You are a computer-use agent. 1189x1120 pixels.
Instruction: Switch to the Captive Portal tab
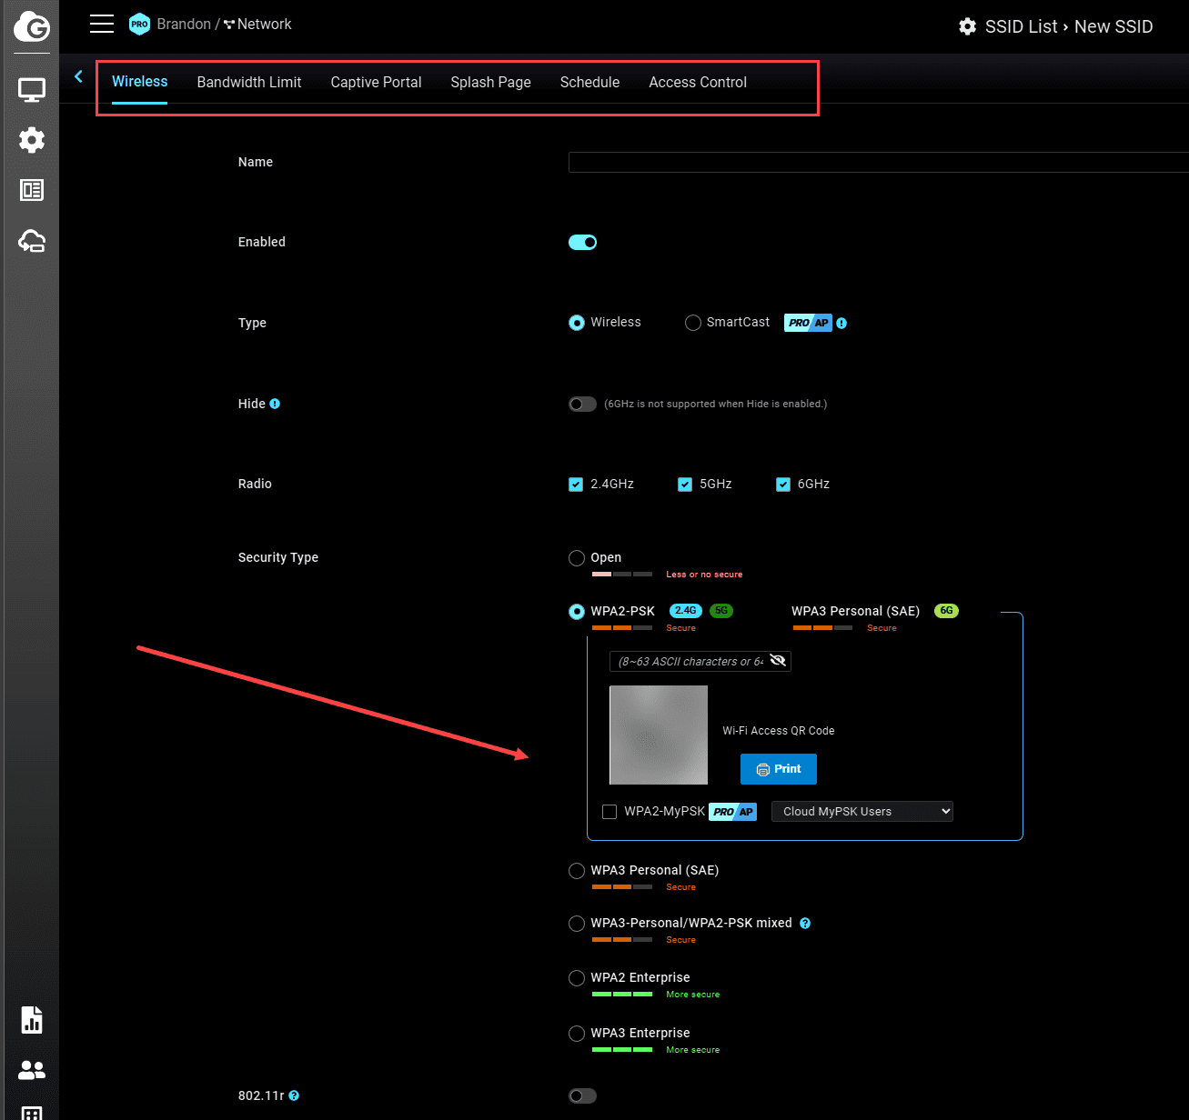(376, 83)
